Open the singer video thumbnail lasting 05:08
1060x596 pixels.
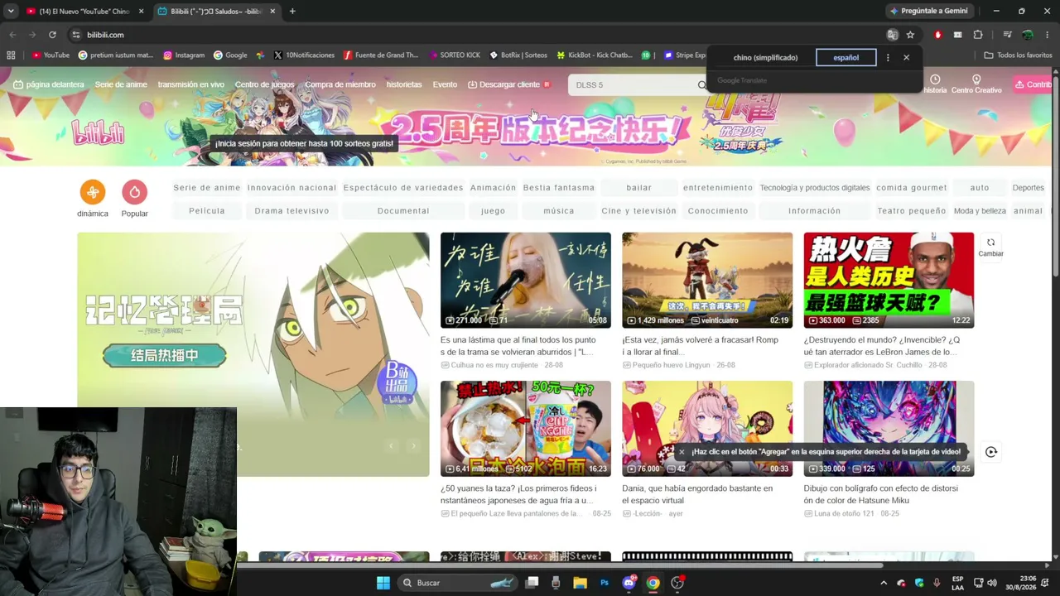point(526,280)
